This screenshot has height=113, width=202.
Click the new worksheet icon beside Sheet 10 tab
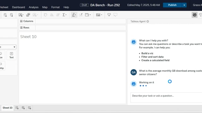(17, 108)
